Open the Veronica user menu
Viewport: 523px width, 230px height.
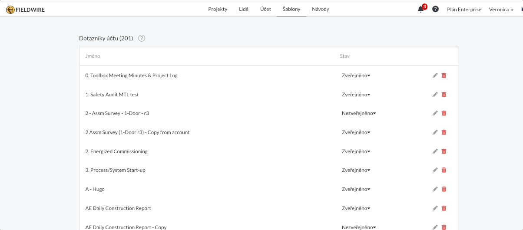(x=501, y=10)
